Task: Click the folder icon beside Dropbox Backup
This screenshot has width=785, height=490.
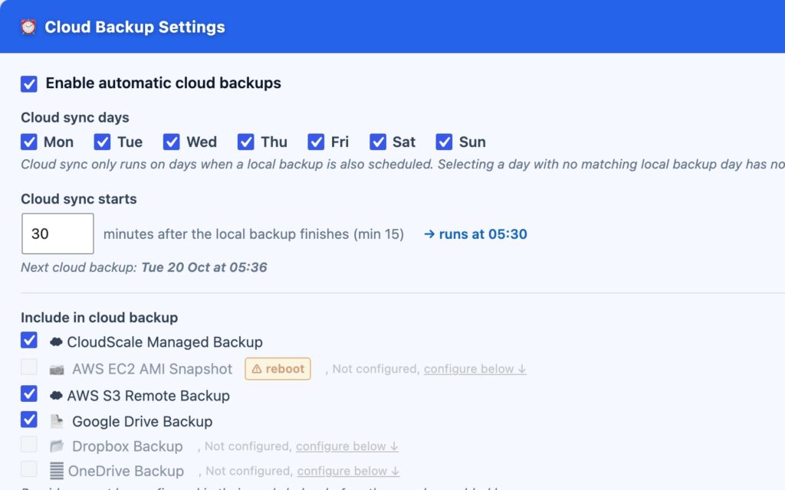Action: click(57, 446)
